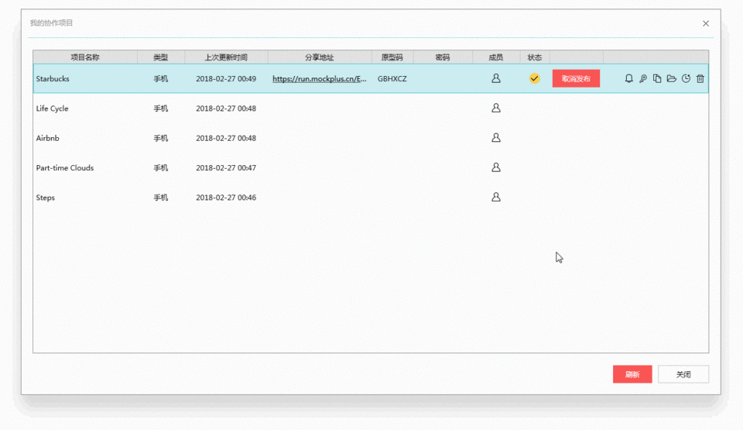Open members icon for Airbnb project

(495, 138)
